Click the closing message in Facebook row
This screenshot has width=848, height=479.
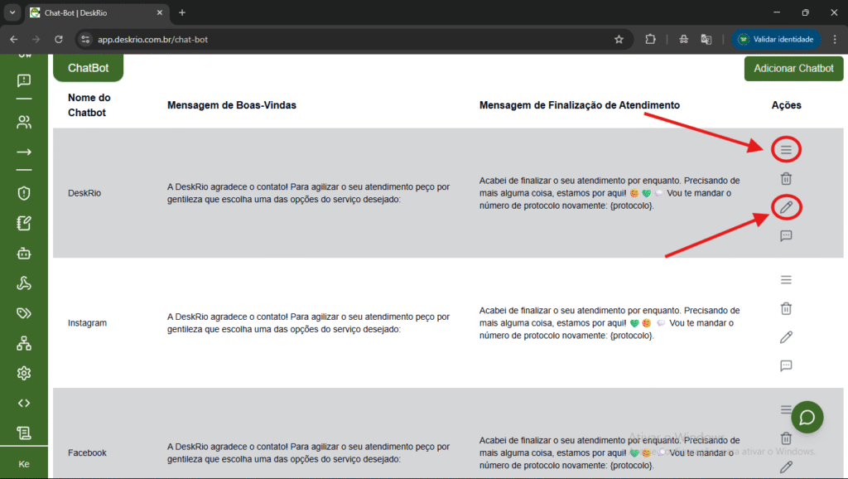609,453
